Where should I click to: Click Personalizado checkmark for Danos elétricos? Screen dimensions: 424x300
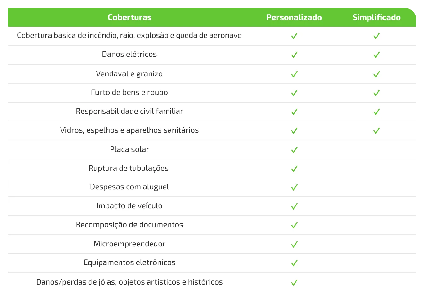[294, 55]
